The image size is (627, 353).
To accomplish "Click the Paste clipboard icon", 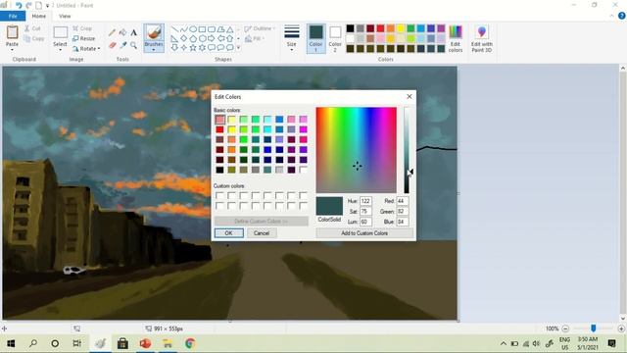I will tap(12, 32).
